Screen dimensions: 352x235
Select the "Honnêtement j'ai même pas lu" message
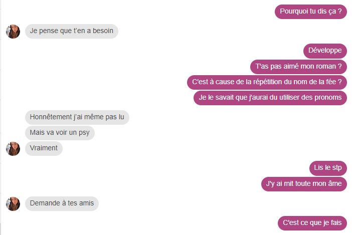pos(77,117)
